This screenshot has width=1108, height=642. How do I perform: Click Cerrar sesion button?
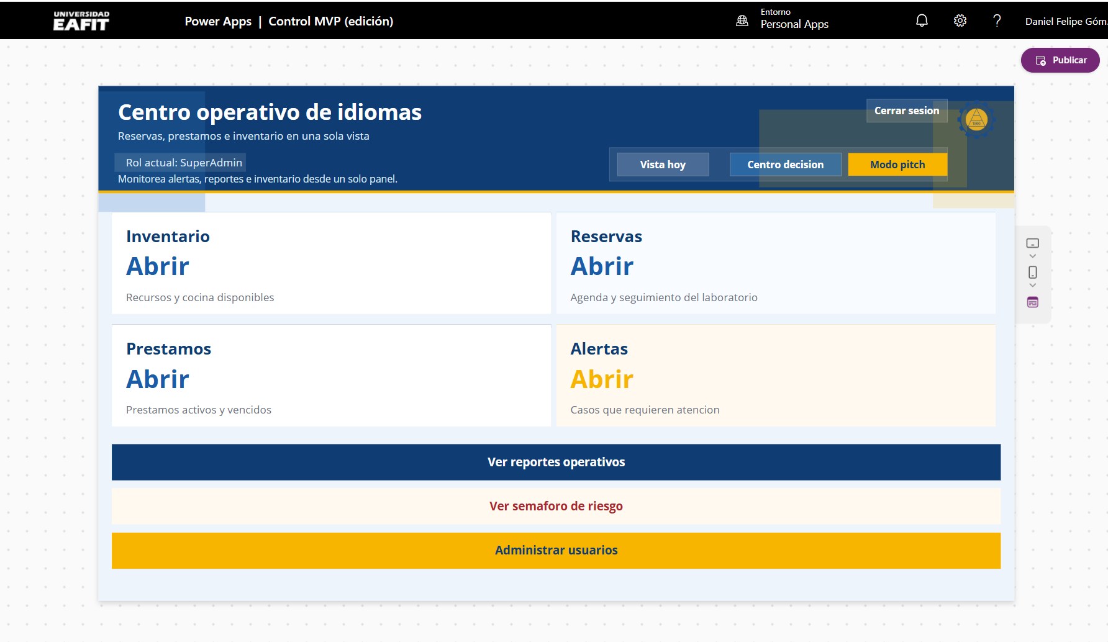[907, 111]
